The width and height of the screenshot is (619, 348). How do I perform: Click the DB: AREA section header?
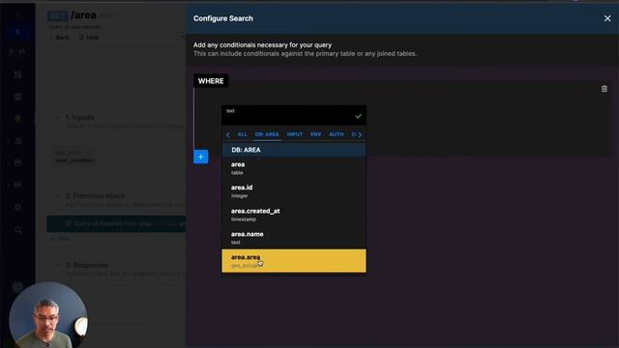[x=294, y=150]
